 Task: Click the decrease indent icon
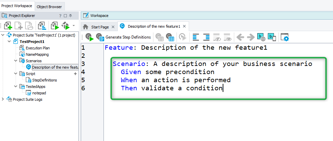[196, 37]
